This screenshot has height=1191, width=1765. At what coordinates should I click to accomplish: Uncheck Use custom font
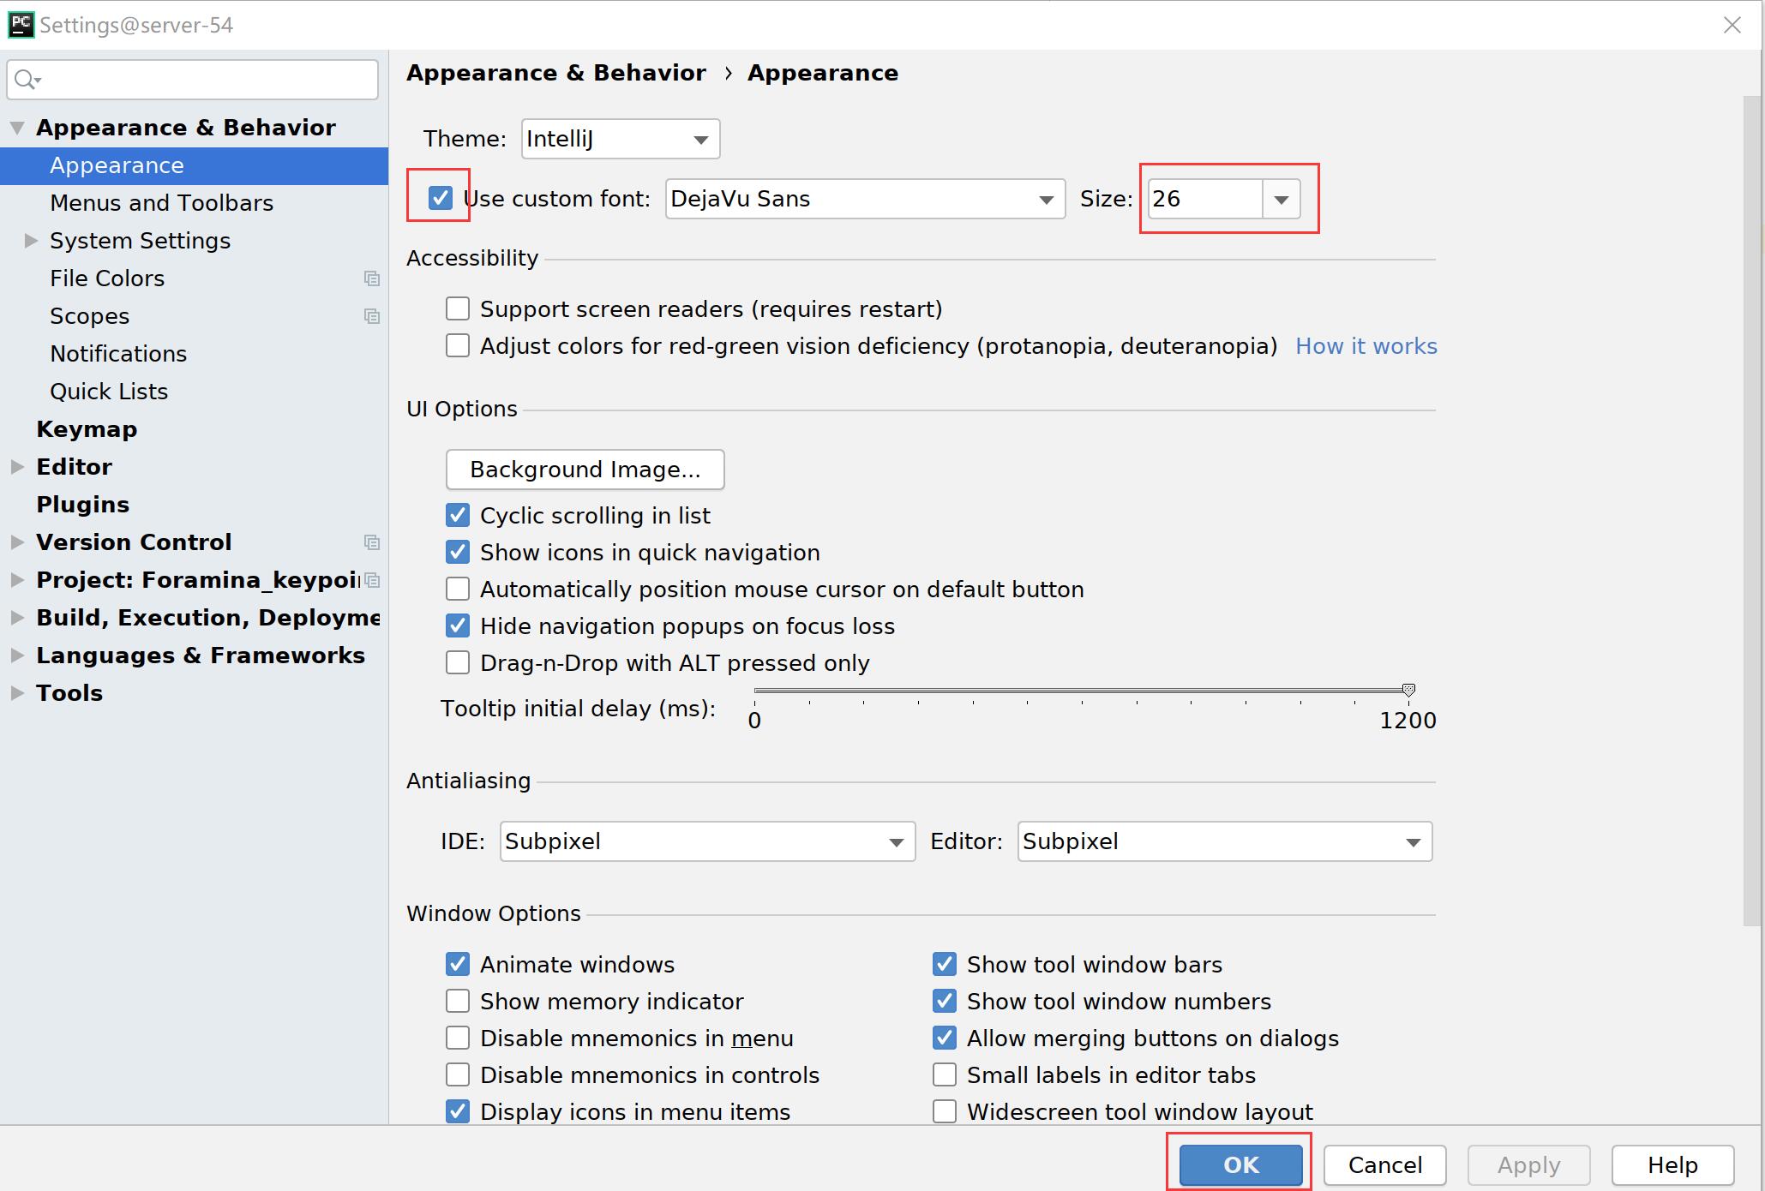pyautogui.click(x=440, y=198)
